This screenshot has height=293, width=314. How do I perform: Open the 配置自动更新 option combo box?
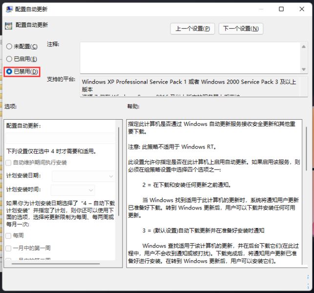60,138
